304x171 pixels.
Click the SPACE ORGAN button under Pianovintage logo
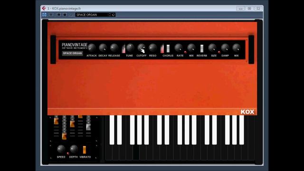pos(73,53)
